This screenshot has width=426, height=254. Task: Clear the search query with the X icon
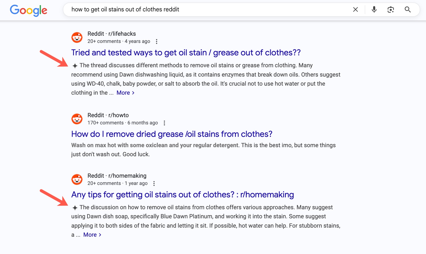tap(355, 10)
